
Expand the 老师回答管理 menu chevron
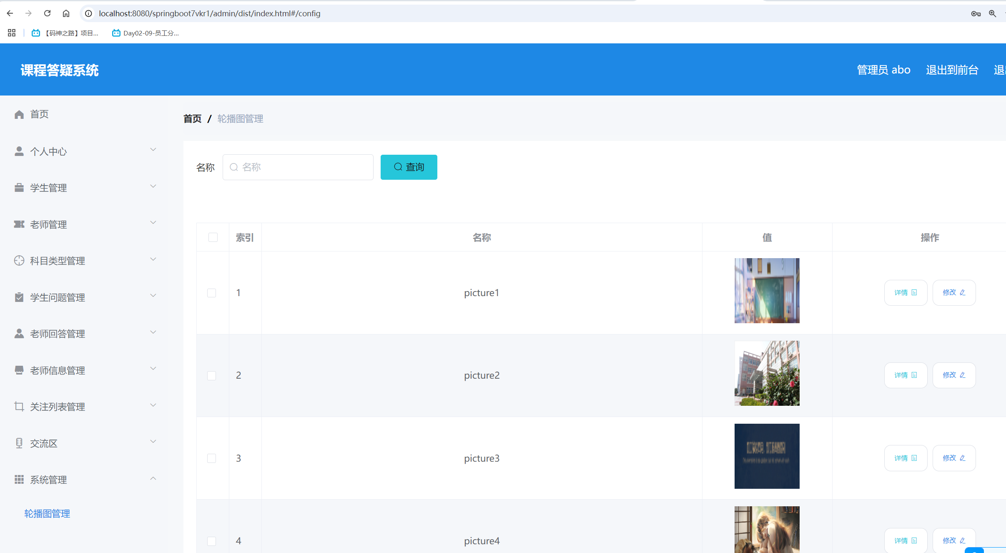(153, 332)
